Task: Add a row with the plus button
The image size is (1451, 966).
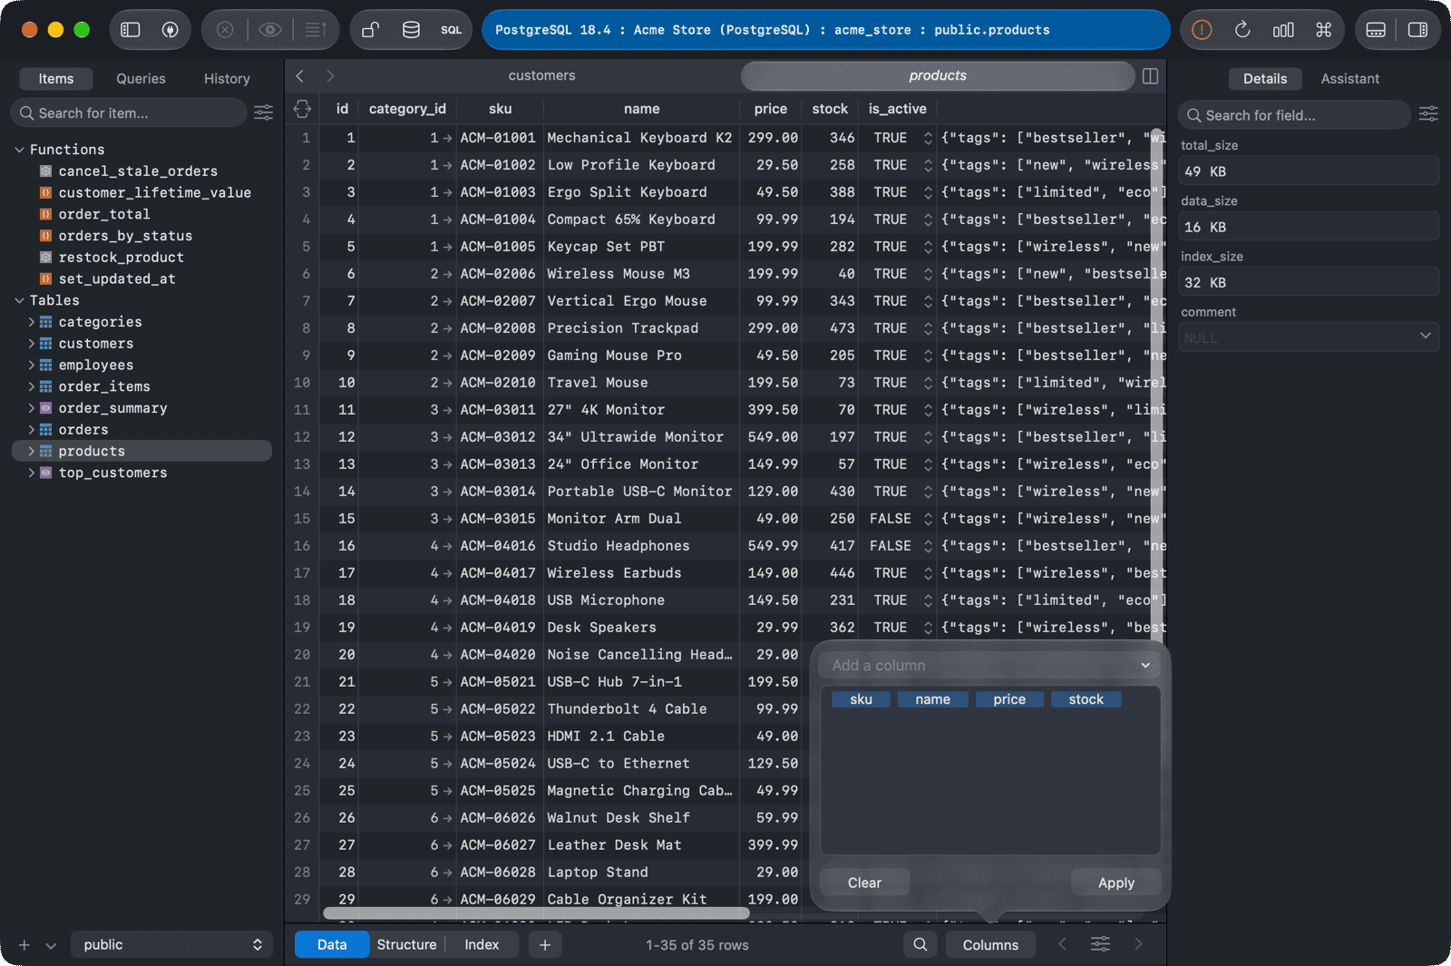Action: [544, 944]
